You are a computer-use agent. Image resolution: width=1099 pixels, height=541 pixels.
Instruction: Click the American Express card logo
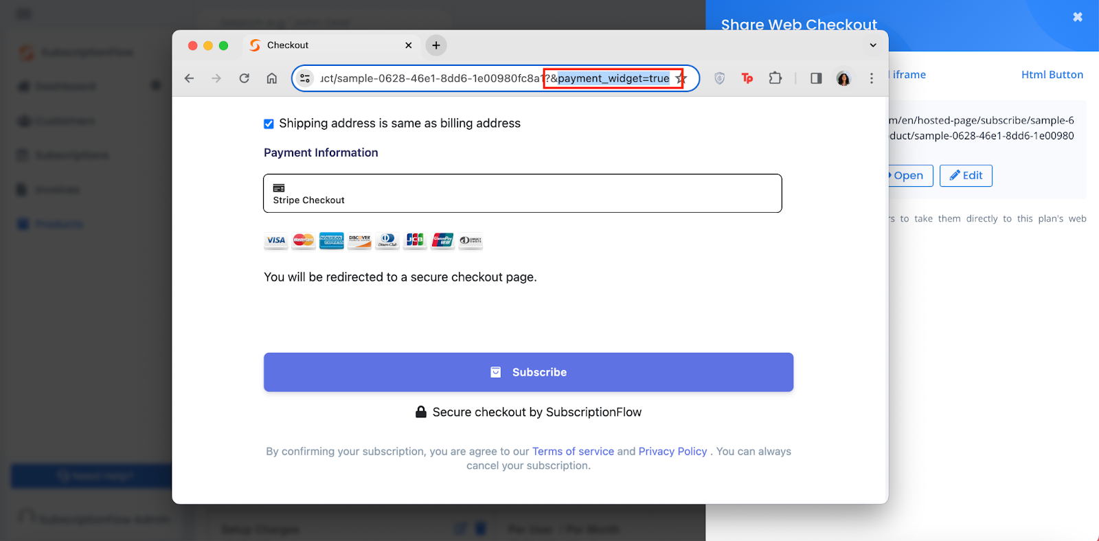[332, 240]
